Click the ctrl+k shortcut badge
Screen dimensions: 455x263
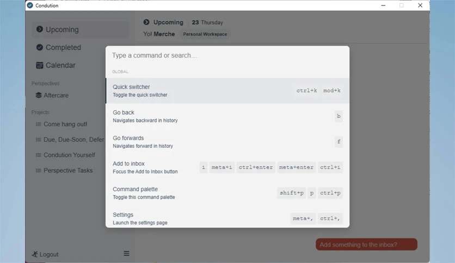[x=306, y=91]
